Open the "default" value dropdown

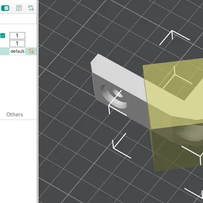(17, 51)
